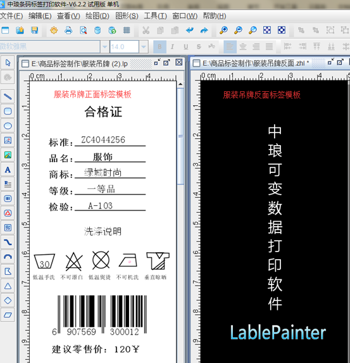The width and height of the screenshot is (350, 363).
Task: Toggle bold formatting button
Action: tap(159, 47)
